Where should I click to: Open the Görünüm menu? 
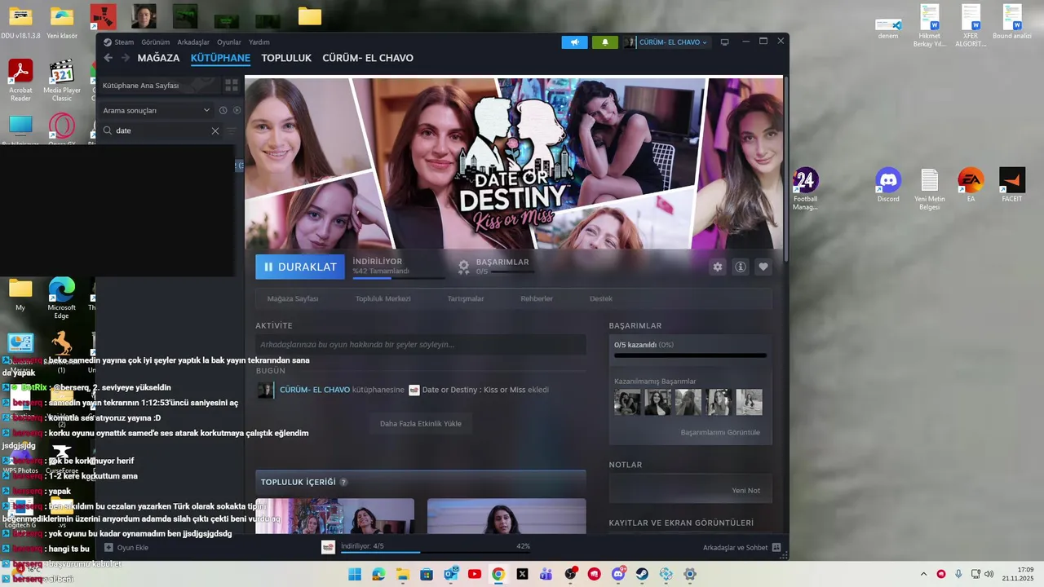156,42
